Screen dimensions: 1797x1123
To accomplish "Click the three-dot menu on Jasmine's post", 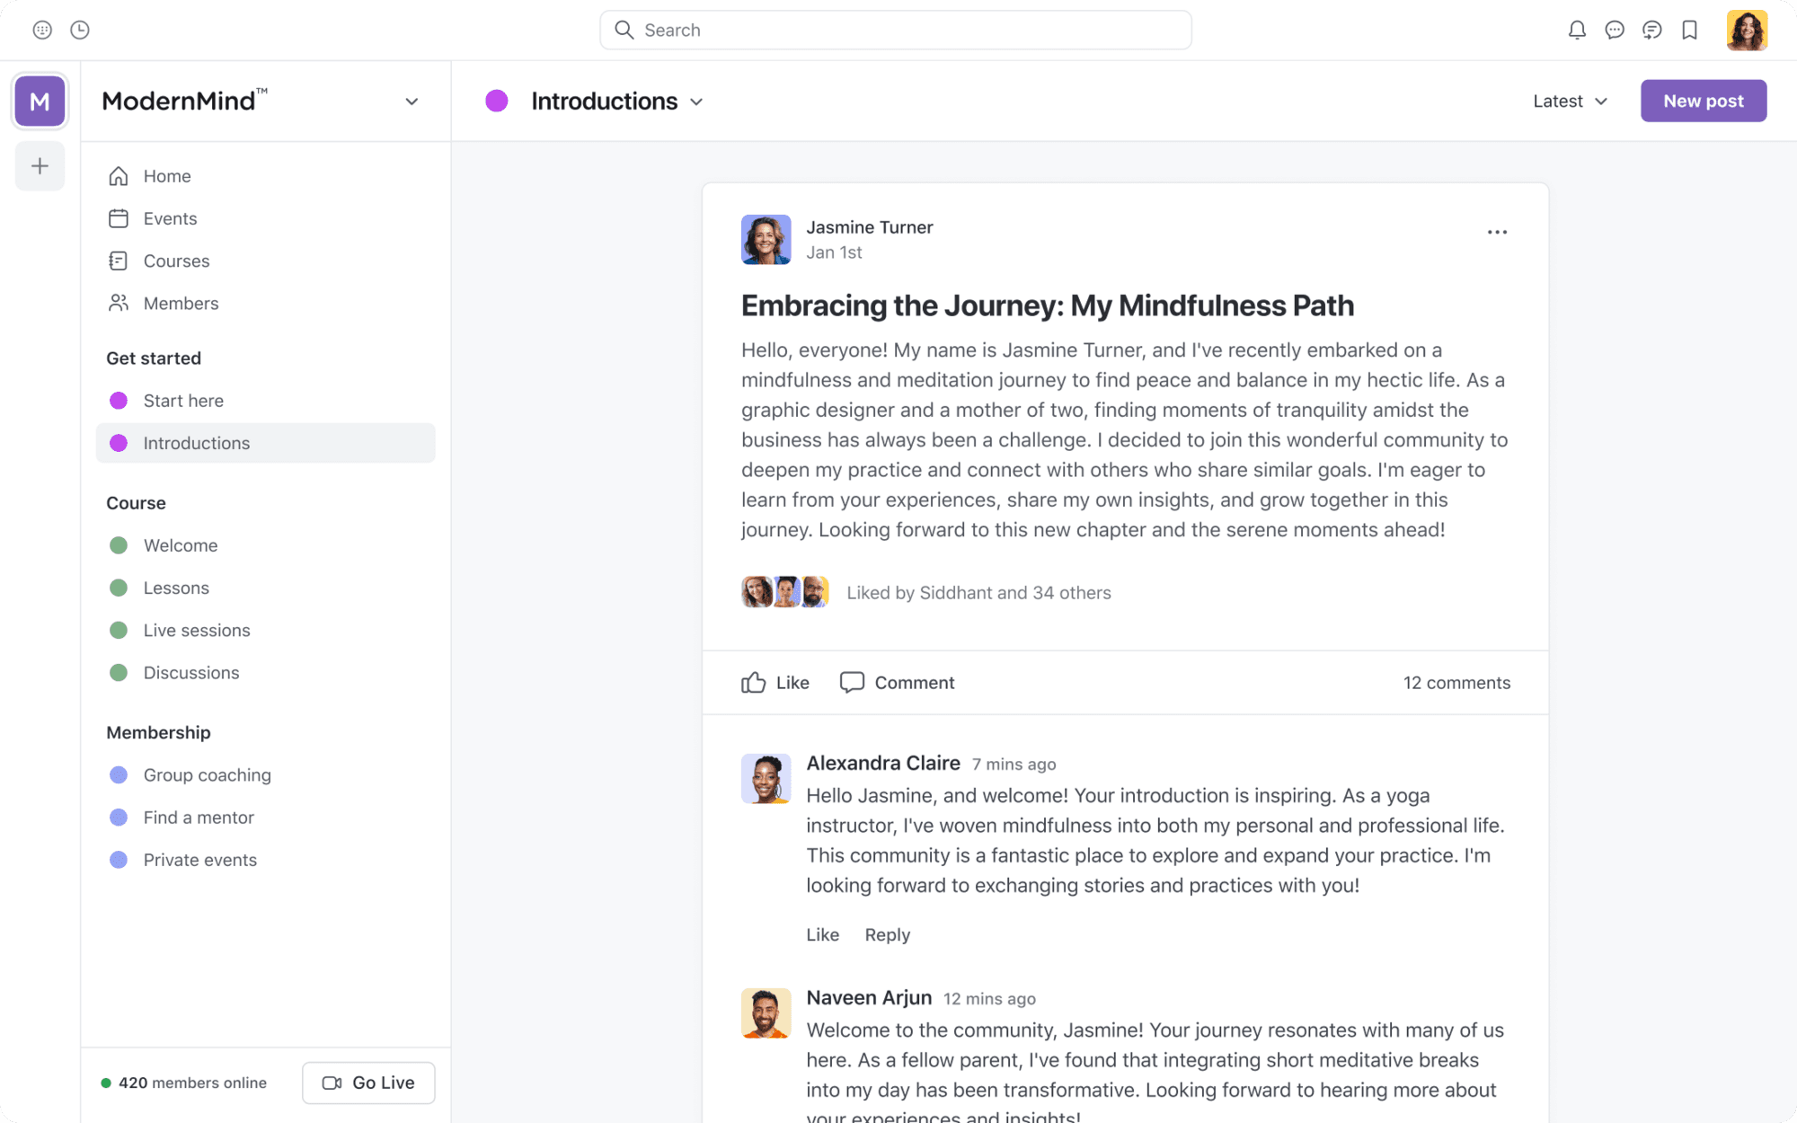I will coord(1497,232).
